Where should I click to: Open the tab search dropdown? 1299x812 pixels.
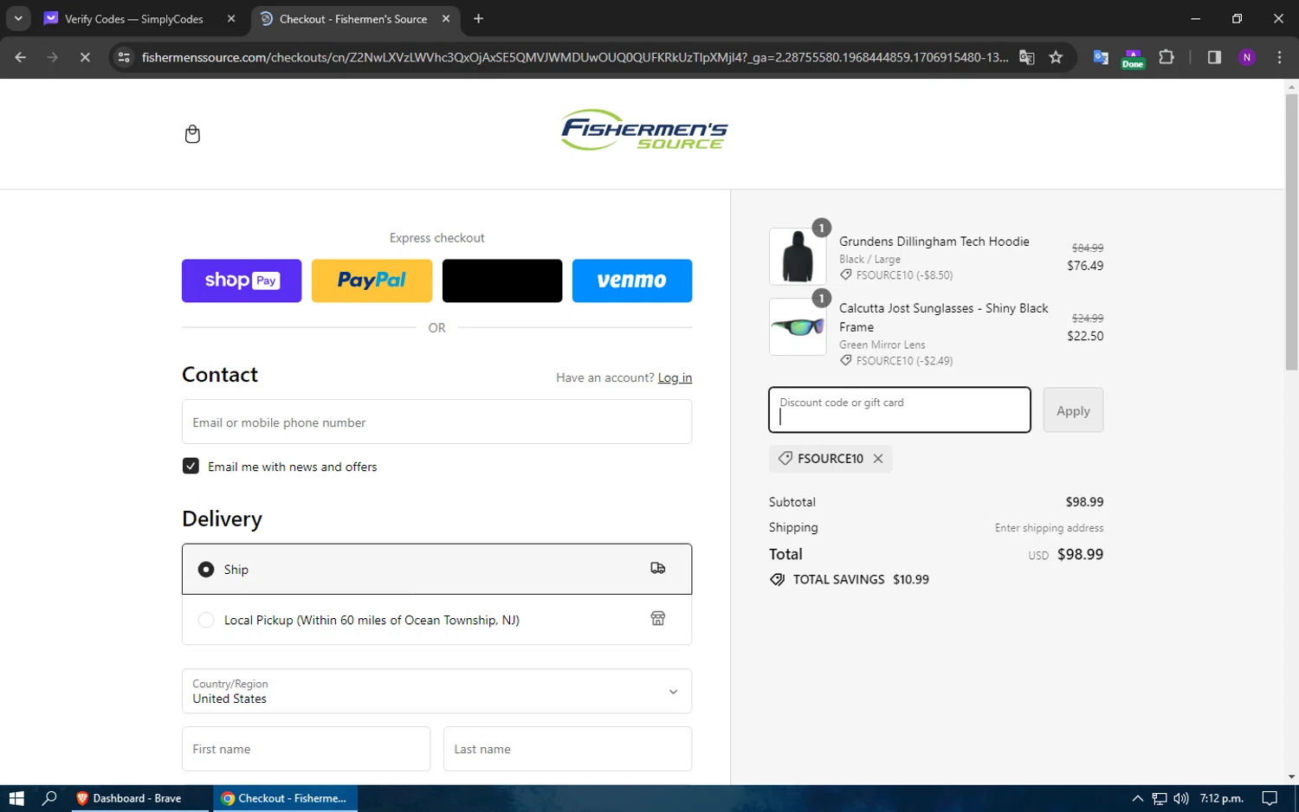(x=18, y=18)
